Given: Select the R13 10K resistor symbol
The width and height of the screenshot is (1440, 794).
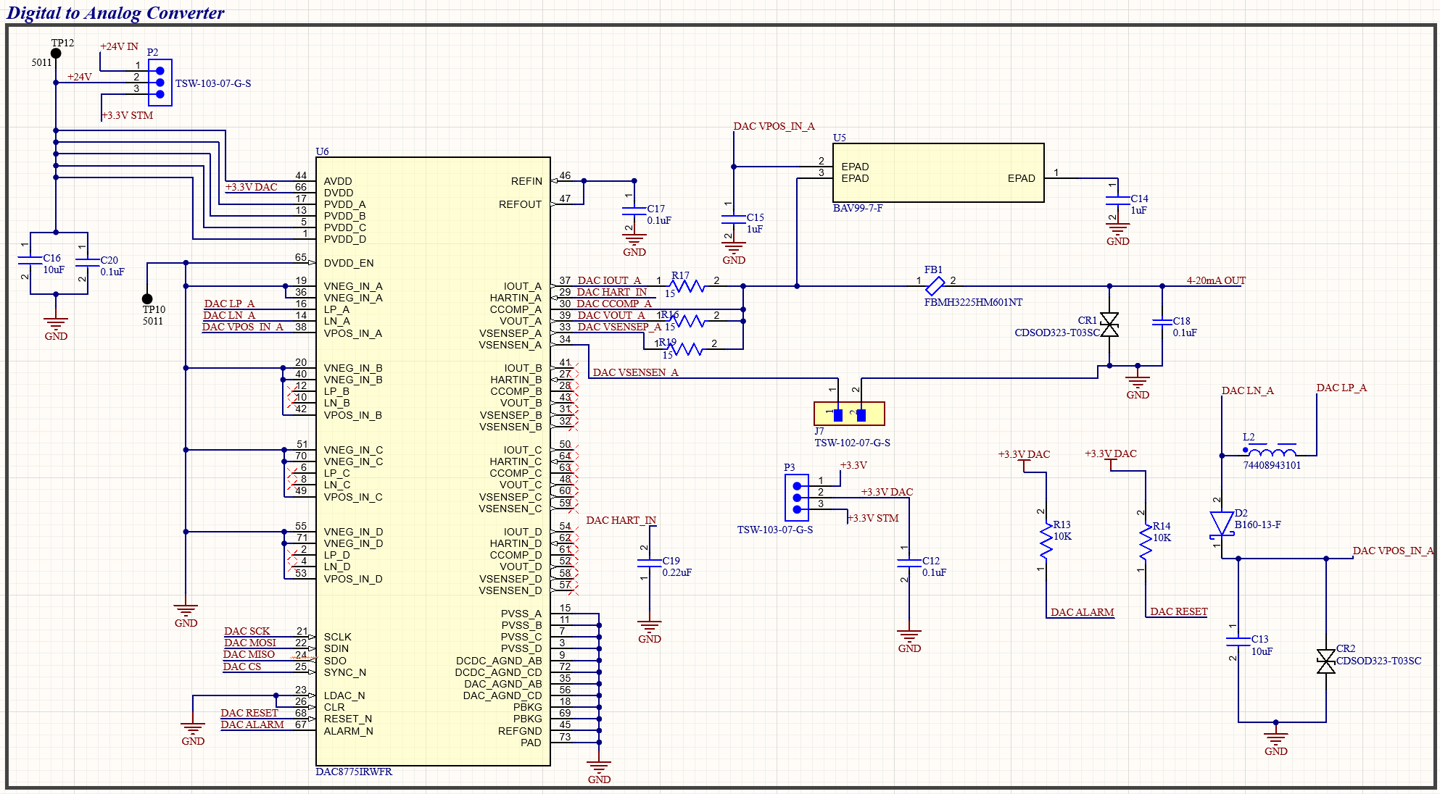Looking at the screenshot, I should [x=1046, y=540].
